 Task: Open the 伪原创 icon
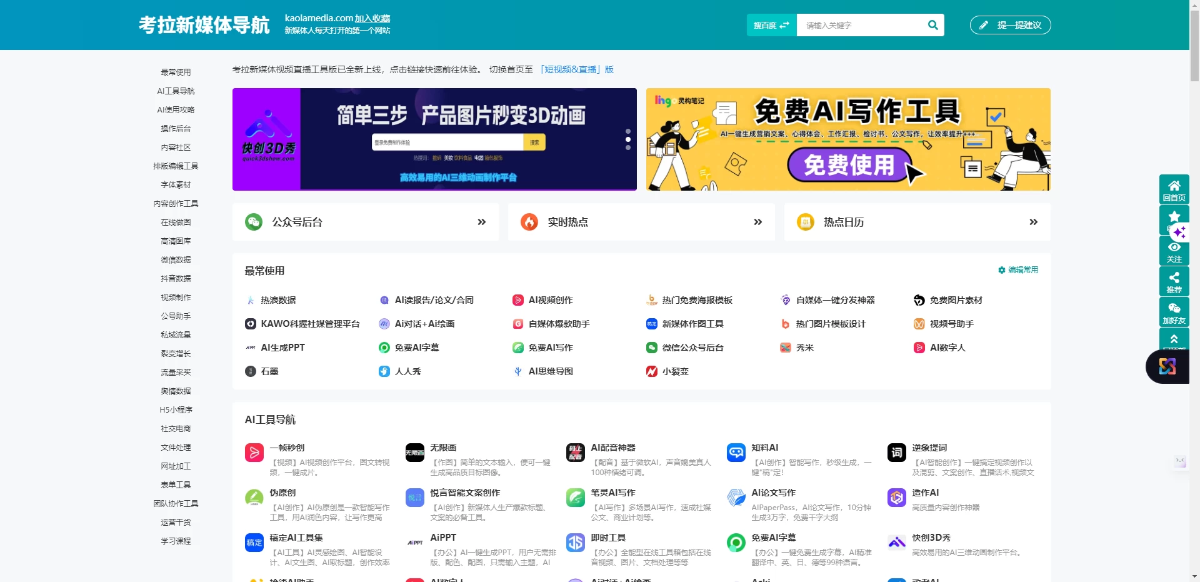point(254,498)
